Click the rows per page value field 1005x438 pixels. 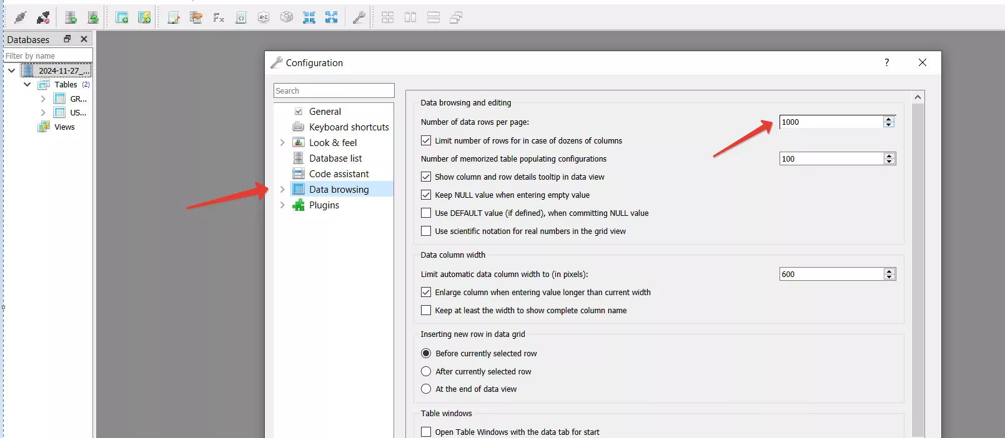831,122
